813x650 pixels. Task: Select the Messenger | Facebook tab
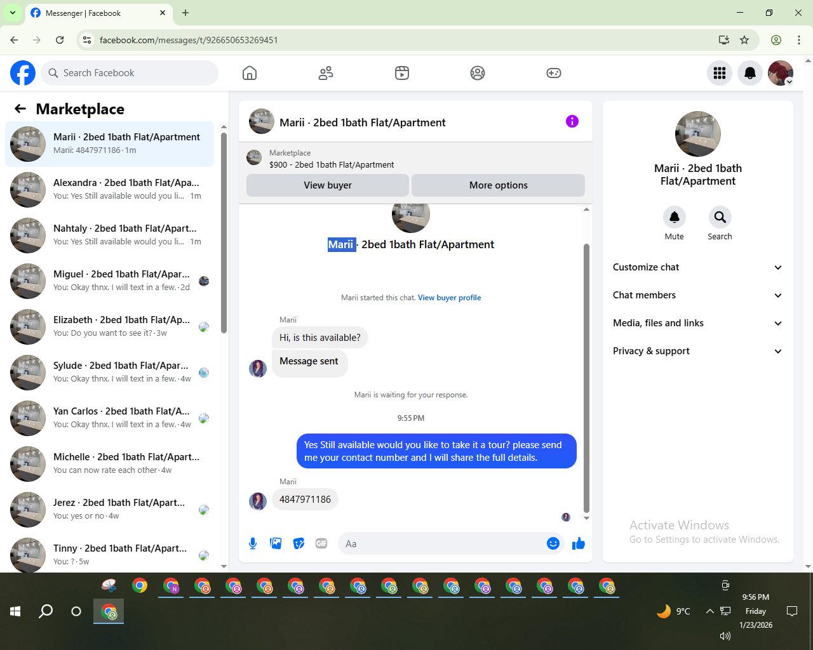point(98,13)
